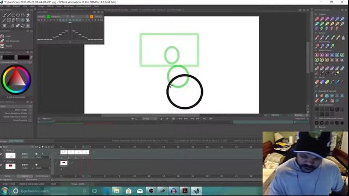Open the Layer menu
Viewport: 349px width, 196px height.
(33, 6)
